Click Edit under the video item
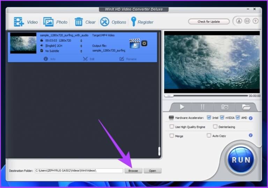 (x=89, y=59)
